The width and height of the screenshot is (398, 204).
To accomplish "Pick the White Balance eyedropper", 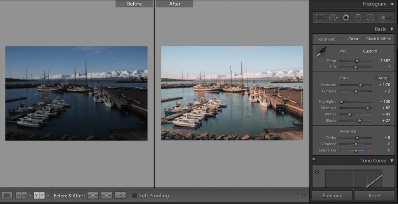I will (x=321, y=52).
